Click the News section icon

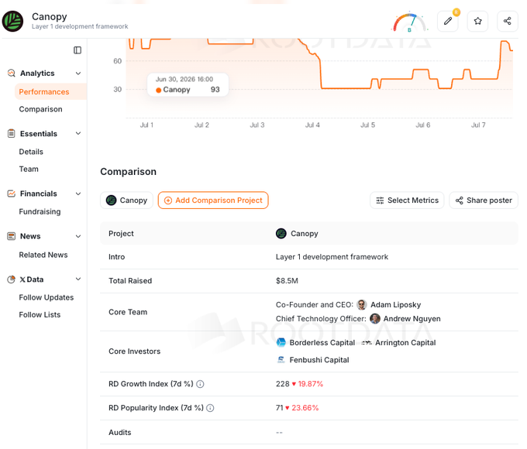point(12,236)
